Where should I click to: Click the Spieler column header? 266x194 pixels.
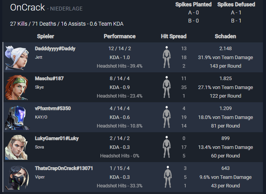(x=45, y=36)
